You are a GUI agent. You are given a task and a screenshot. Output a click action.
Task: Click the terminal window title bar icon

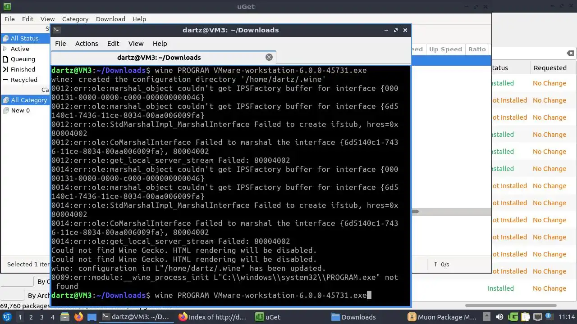click(56, 30)
